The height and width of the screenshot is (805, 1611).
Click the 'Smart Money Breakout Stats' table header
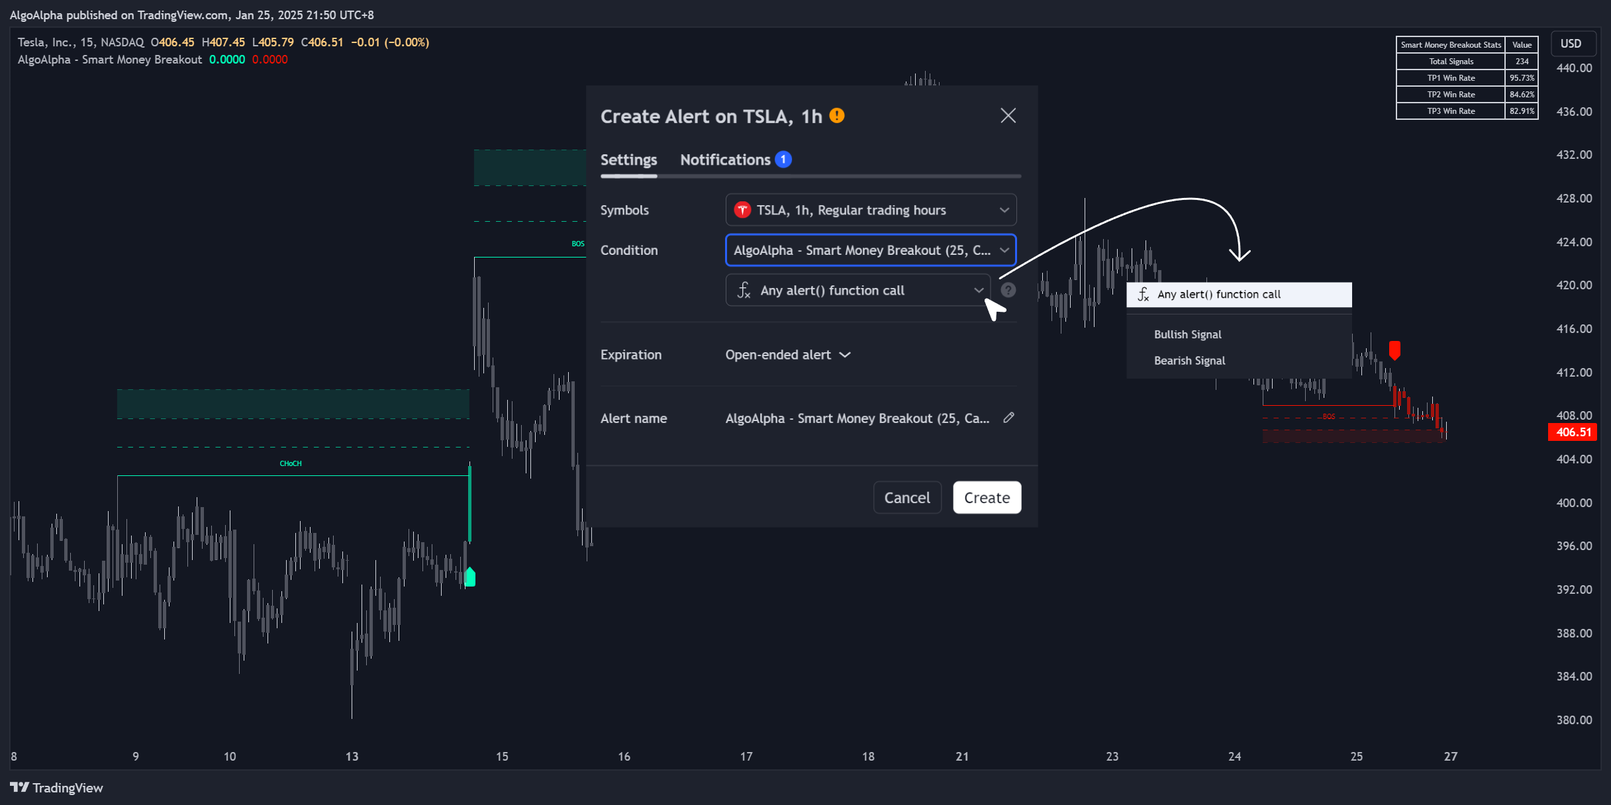[x=1451, y=45]
